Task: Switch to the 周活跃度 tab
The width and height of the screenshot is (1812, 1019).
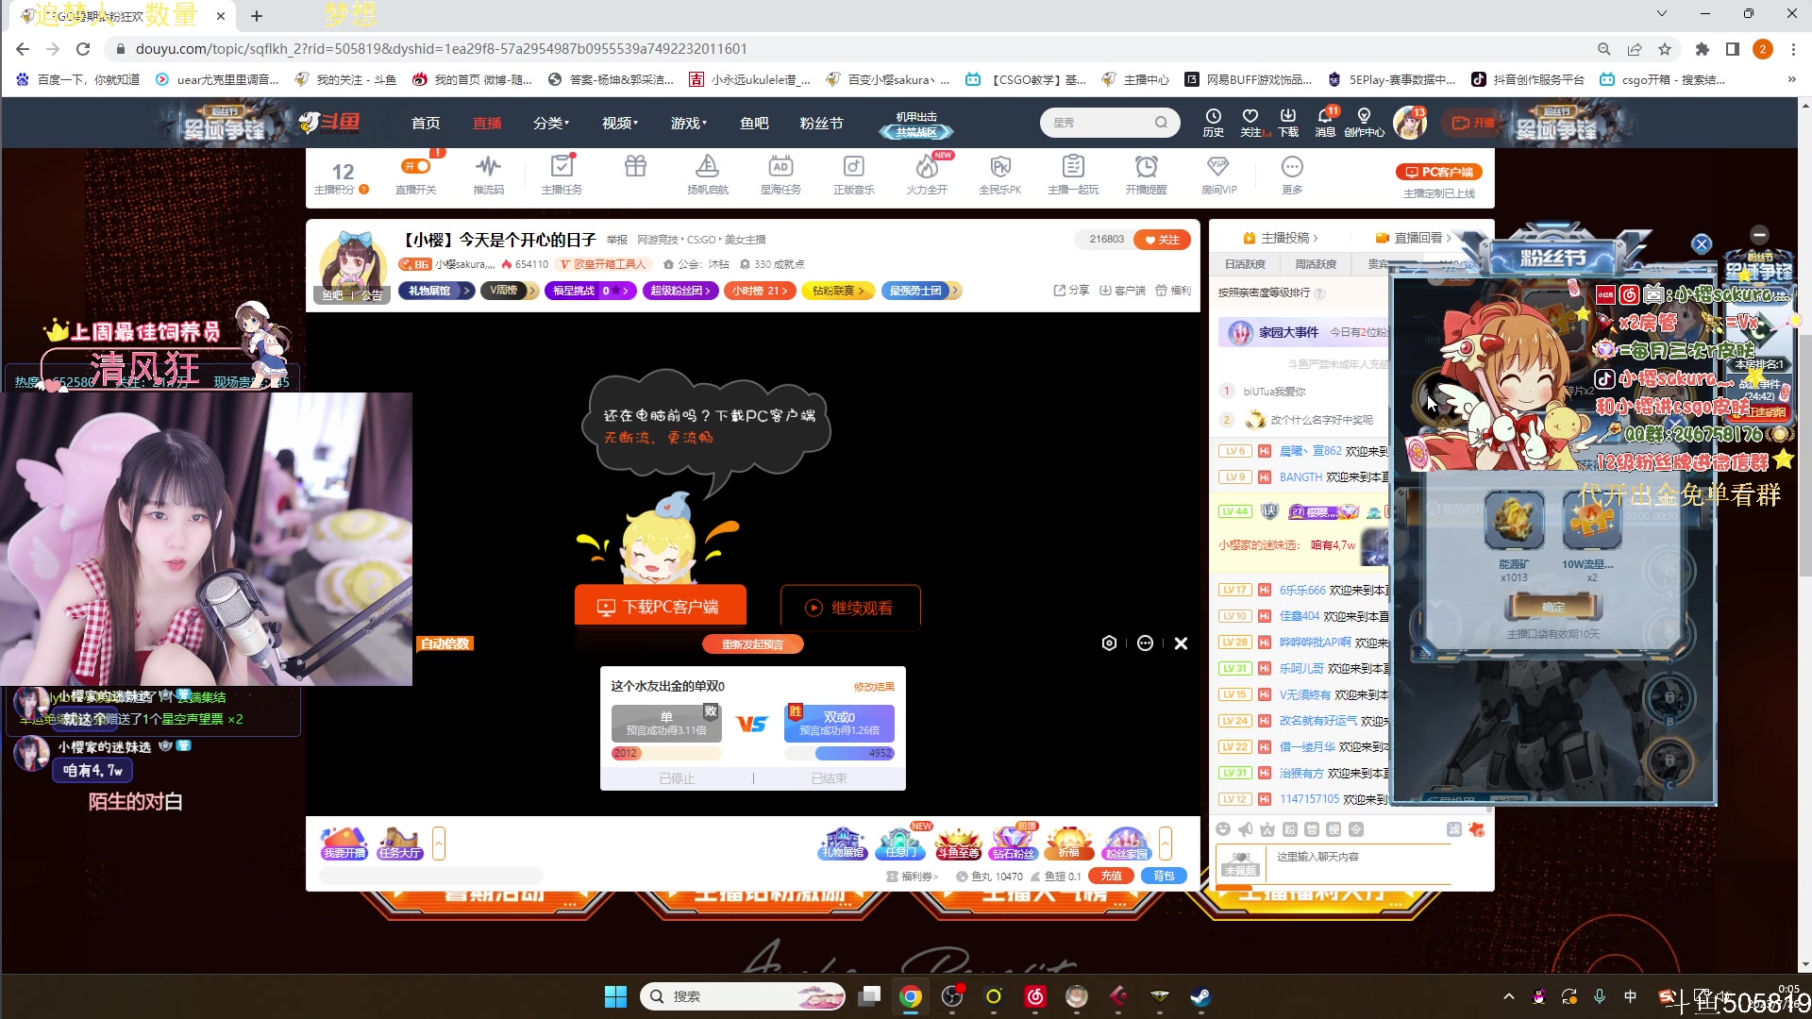Action: coord(1316,264)
